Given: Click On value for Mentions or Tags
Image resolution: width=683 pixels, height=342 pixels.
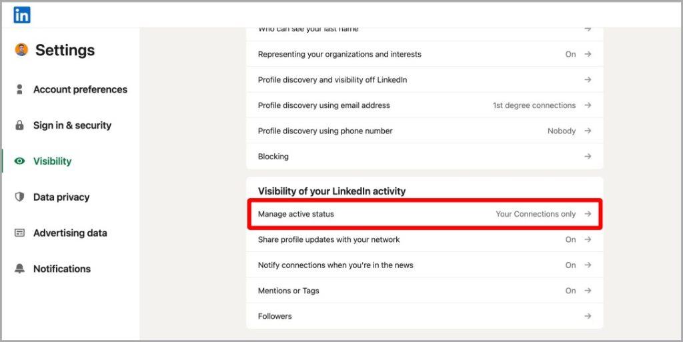Looking at the screenshot, I should (571, 291).
